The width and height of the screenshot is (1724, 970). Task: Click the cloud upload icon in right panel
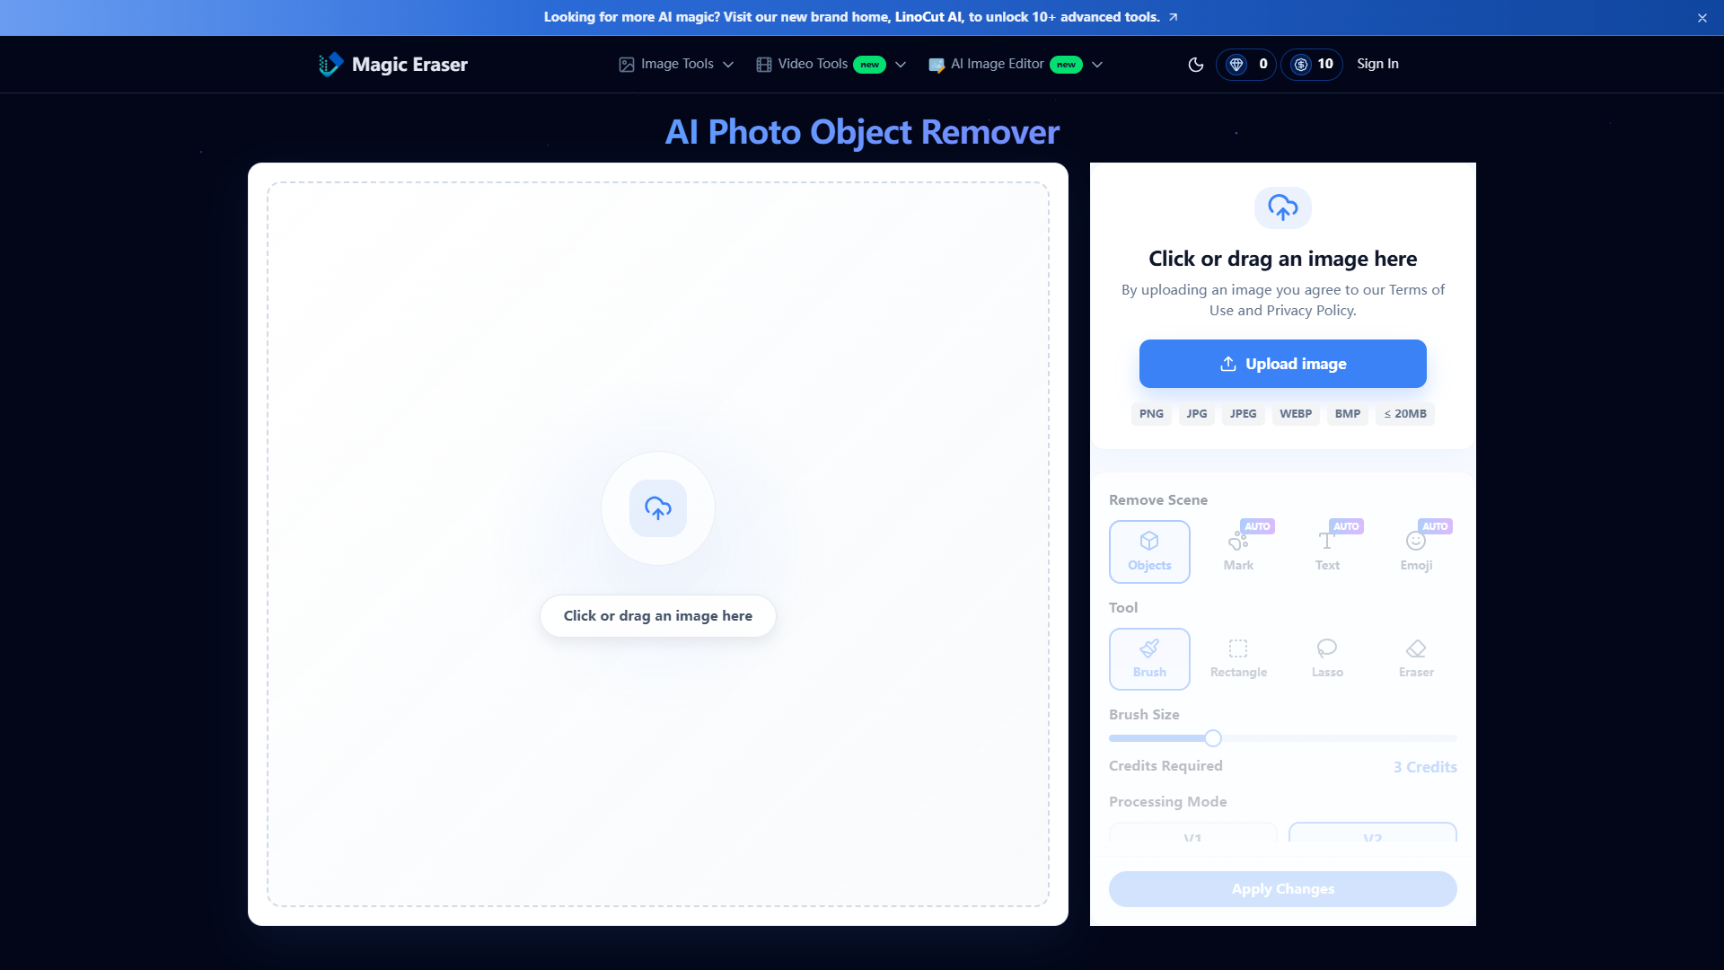click(1283, 207)
